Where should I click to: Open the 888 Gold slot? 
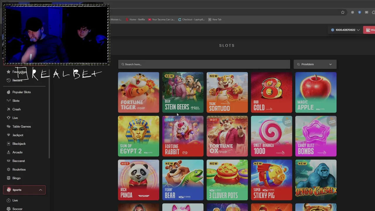(x=272, y=92)
